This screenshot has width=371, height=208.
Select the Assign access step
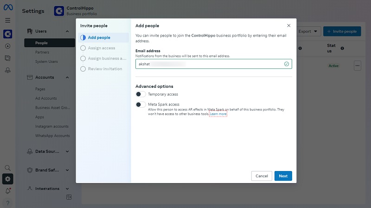tap(101, 48)
